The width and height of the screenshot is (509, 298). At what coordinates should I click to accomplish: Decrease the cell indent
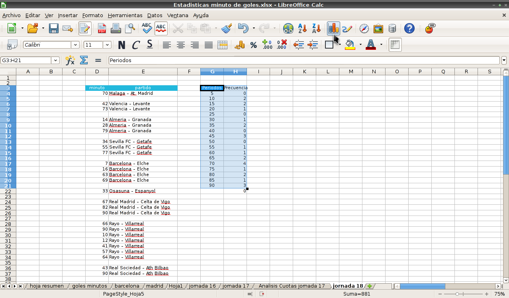point(298,45)
